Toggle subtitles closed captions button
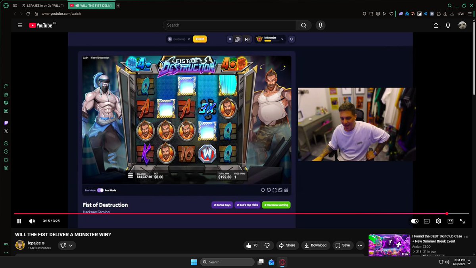This screenshot has width=476, height=268. (x=426, y=221)
